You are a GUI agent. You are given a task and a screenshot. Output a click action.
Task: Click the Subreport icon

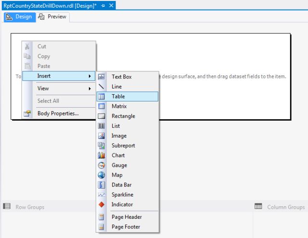coord(102,145)
